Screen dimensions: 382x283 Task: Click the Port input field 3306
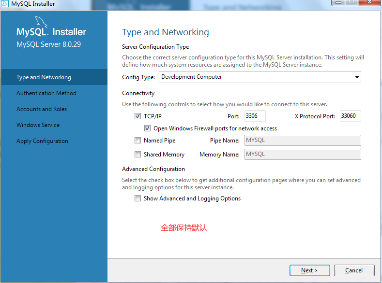(x=255, y=116)
